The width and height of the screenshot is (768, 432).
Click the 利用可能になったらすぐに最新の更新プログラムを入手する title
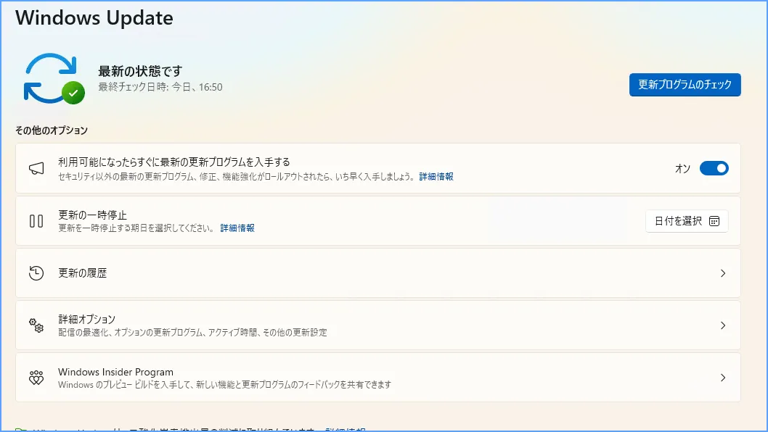pos(174,162)
